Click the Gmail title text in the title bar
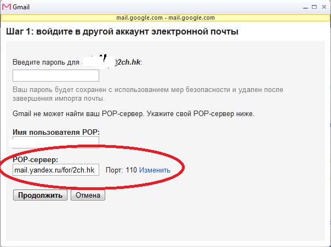 point(21,7)
